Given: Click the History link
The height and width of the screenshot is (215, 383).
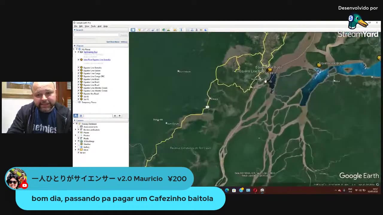Looking at the screenshot, I should pyautogui.click(x=124, y=42).
